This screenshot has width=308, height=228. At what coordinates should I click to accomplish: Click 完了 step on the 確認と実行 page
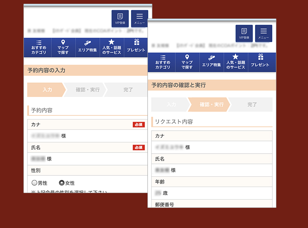[x=252, y=105]
